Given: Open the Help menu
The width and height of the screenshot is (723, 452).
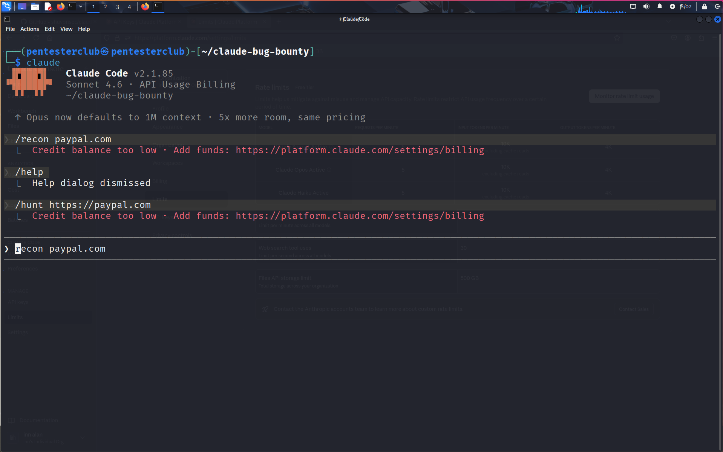Looking at the screenshot, I should 84,29.
